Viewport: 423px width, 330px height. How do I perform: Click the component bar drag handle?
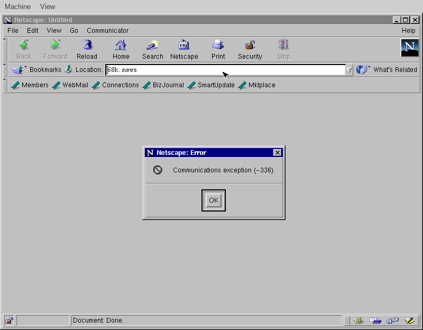347,320
